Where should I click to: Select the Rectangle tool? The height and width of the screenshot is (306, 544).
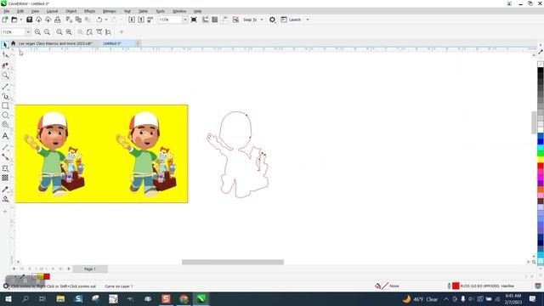5,105
